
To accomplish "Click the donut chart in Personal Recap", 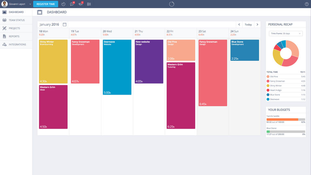I will pyautogui.click(x=286, y=53).
